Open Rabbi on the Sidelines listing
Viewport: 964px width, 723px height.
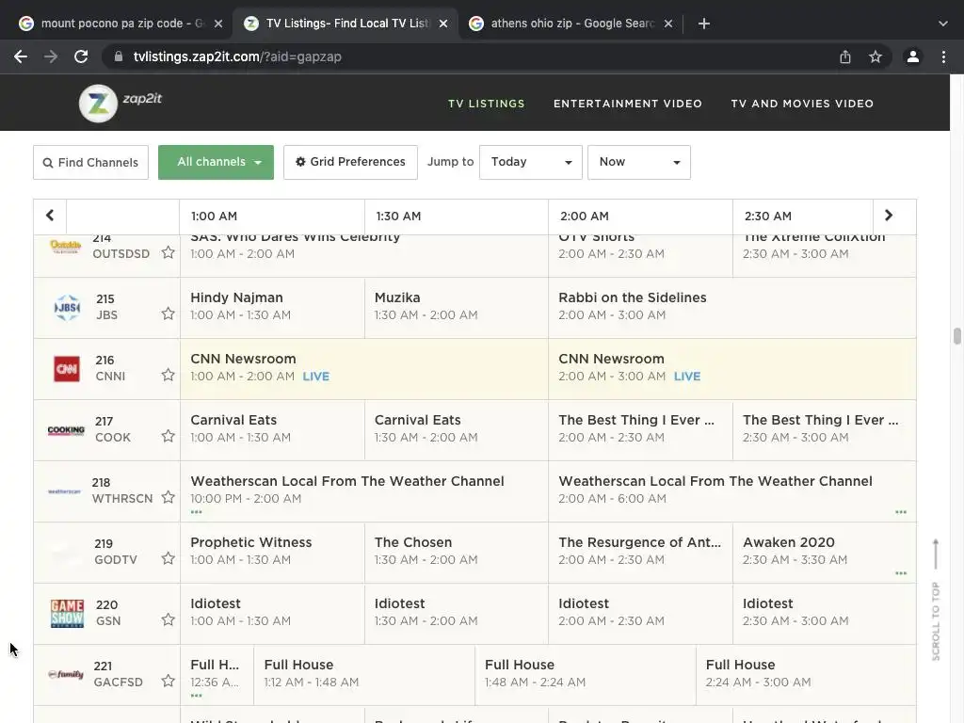[731, 308]
